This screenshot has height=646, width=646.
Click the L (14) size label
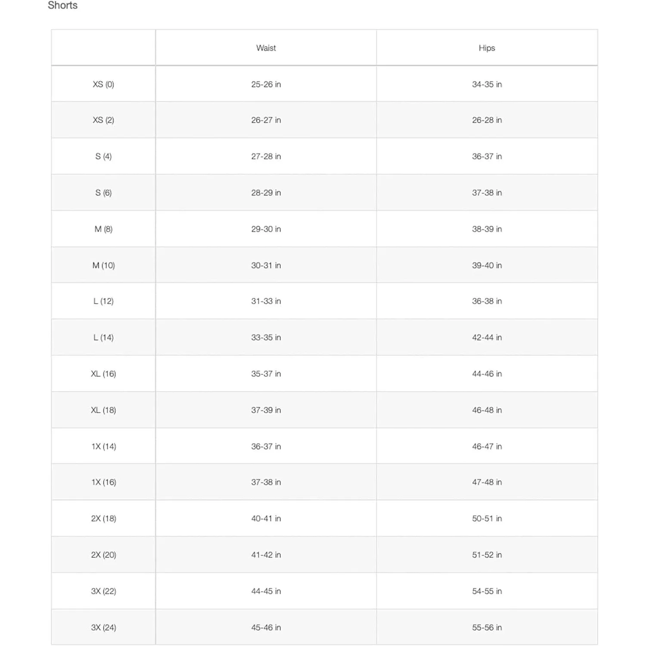coord(103,337)
